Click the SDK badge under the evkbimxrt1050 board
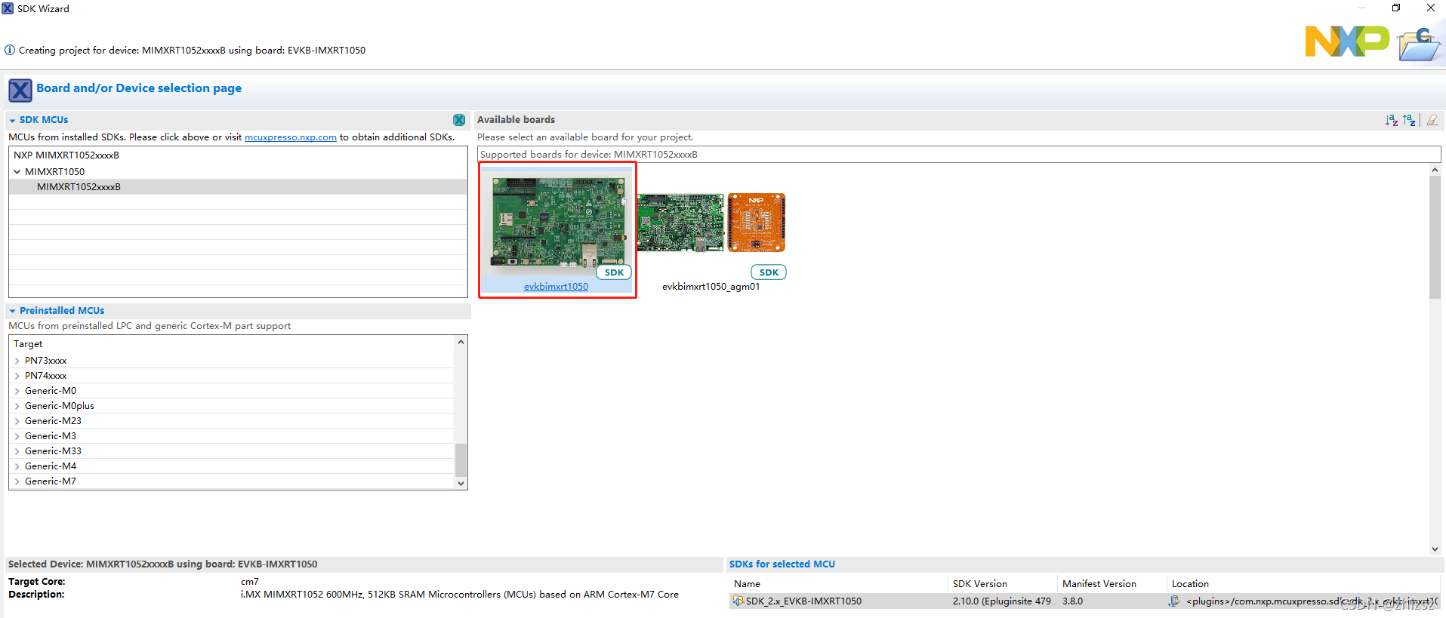1446x618 pixels. tap(615, 272)
